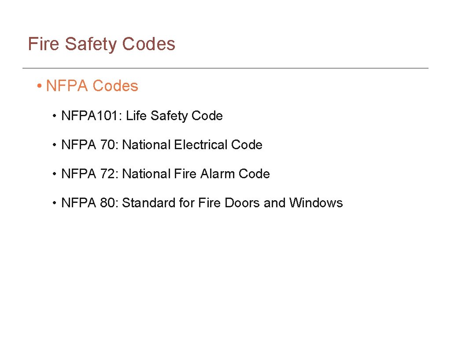Click the "Fire Safety Codes" slide title
The width and height of the screenshot is (451, 338).
click(102, 44)
